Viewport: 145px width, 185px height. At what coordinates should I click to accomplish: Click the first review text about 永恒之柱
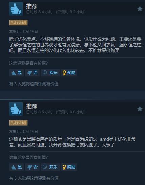click(x=75, y=45)
